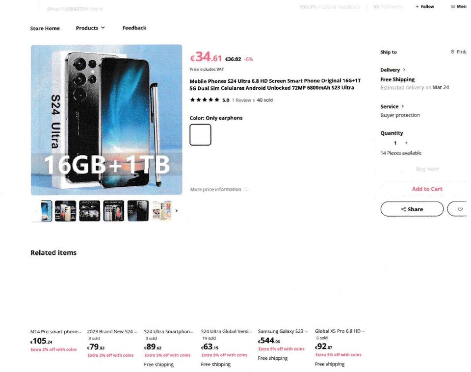Screen dimensions: 471x372
Task: Click the plus Follow store button
Action: pos(425,7)
